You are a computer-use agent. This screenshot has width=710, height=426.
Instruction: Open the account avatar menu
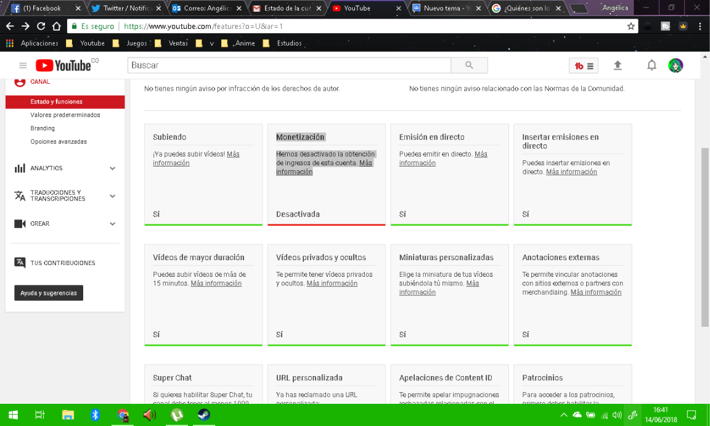[x=675, y=65]
